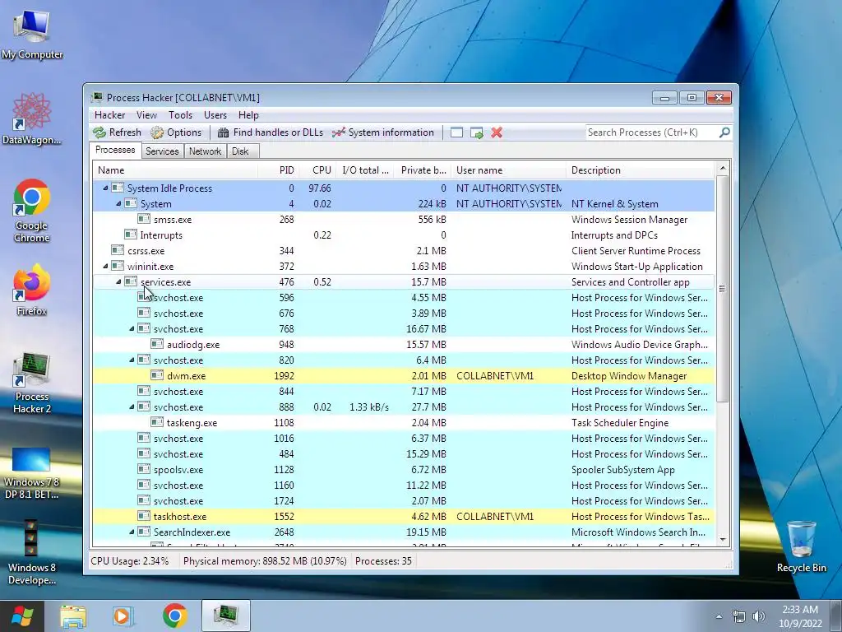Open Windows Media Player from the taskbar
Viewport: 842px width, 632px height.
point(123,616)
